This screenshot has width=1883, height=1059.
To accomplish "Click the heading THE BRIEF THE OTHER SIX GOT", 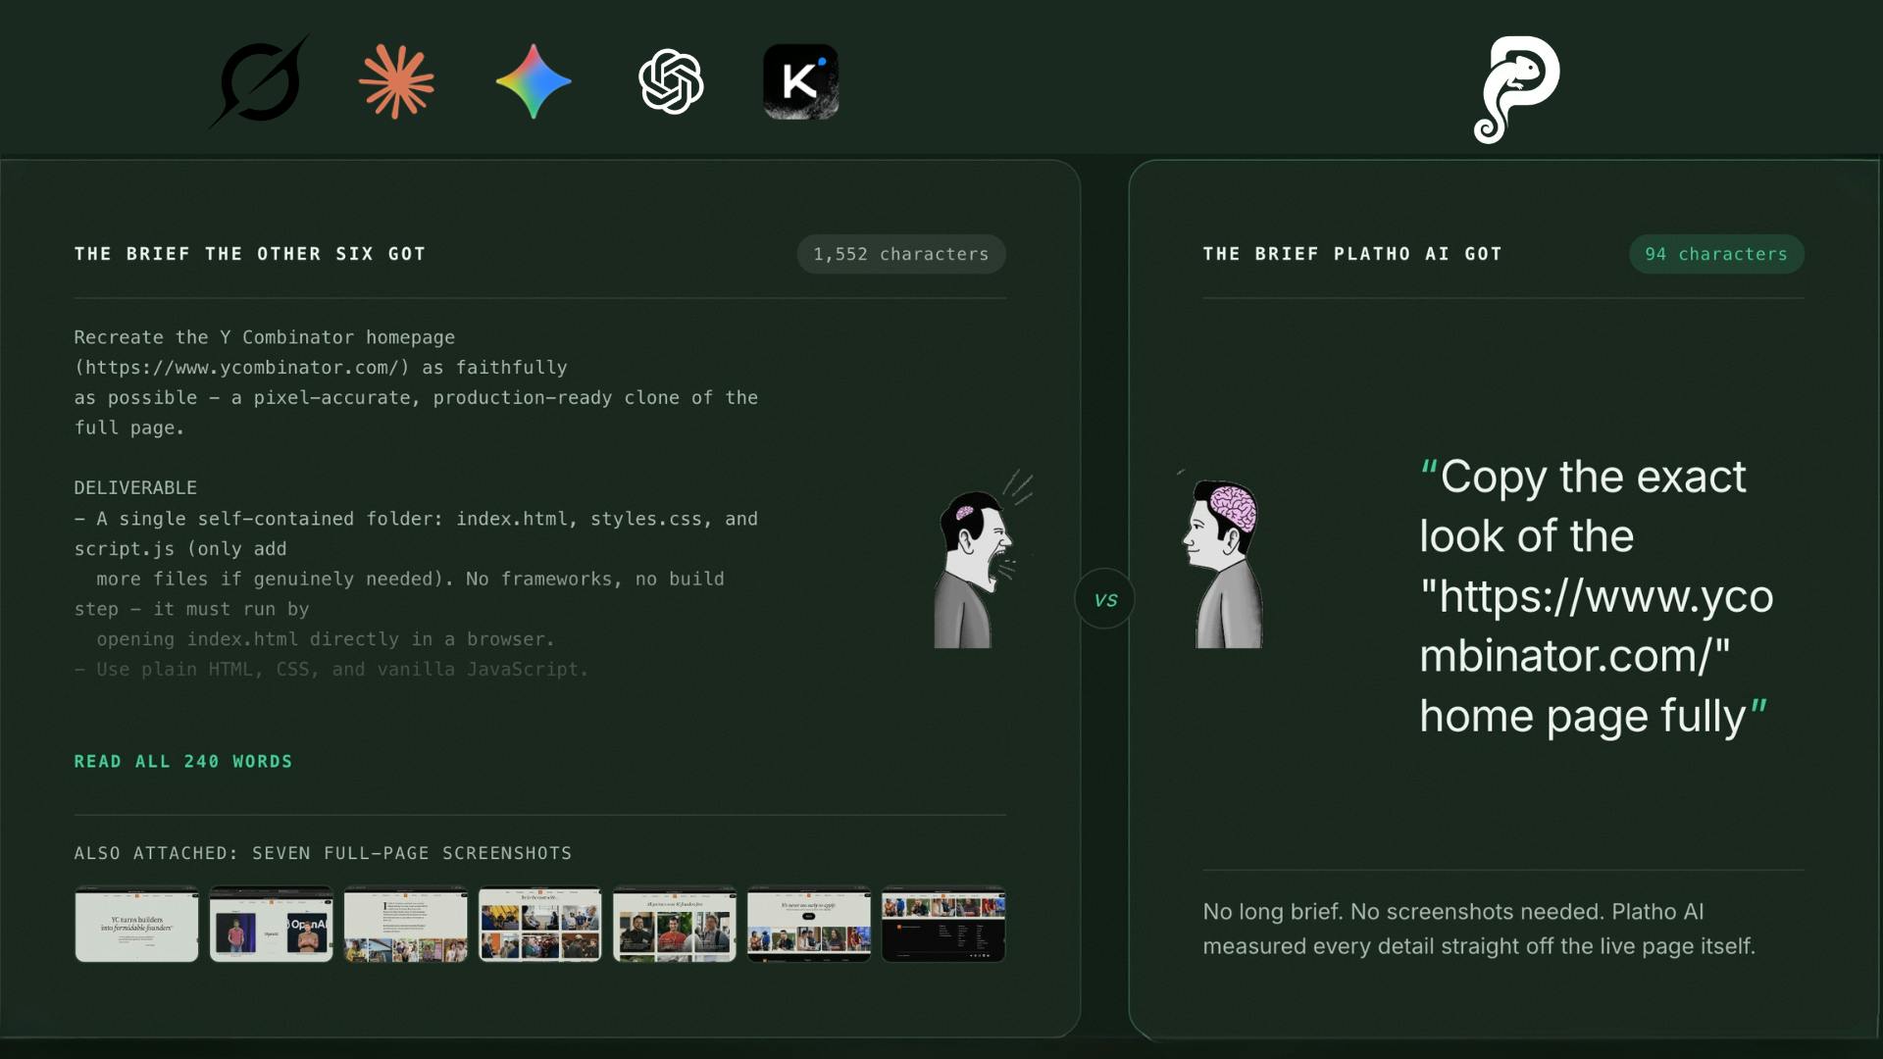I will (x=250, y=254).
